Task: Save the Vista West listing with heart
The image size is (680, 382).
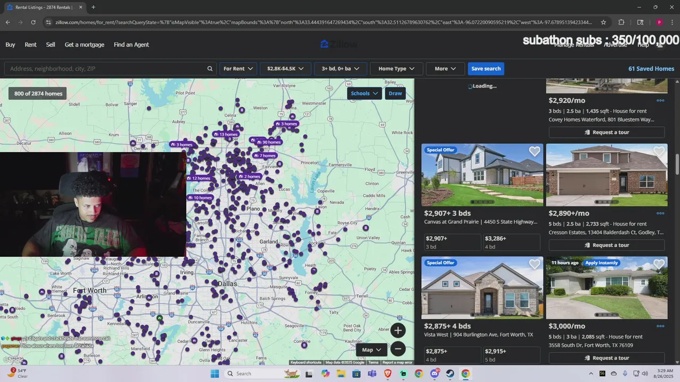Action: [534, 264]
